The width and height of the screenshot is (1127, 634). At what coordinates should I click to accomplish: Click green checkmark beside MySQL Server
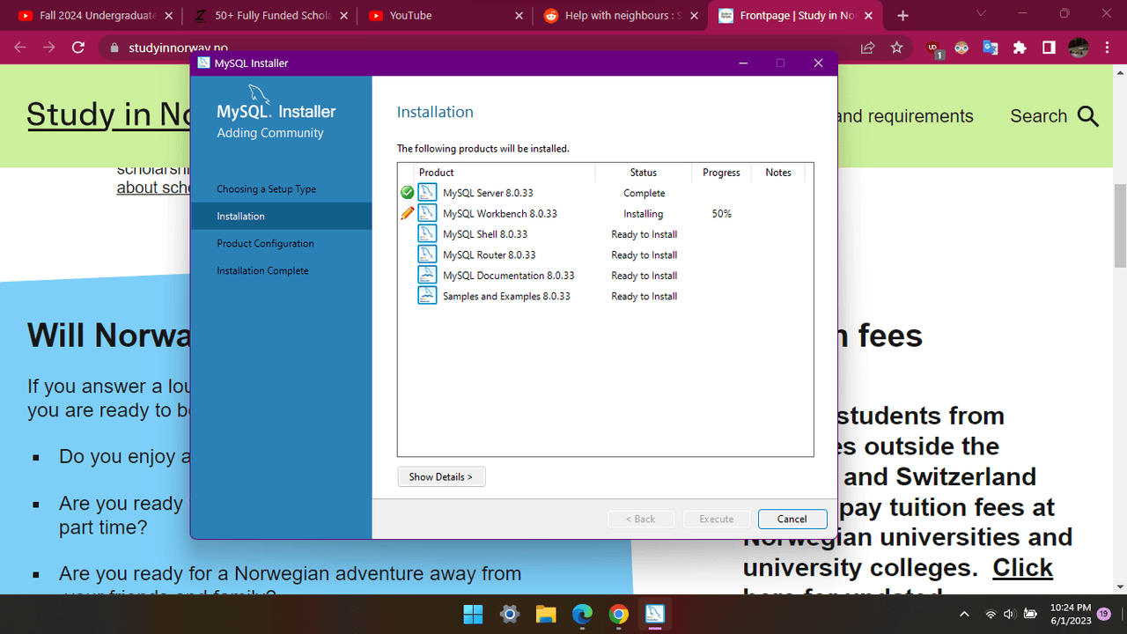407,193
